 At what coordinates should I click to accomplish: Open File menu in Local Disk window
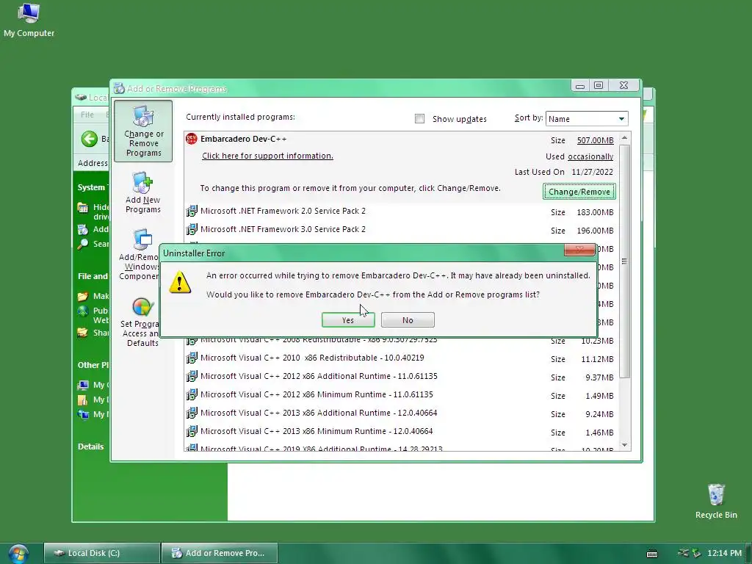pyautogui.click(x=87, y=115)
